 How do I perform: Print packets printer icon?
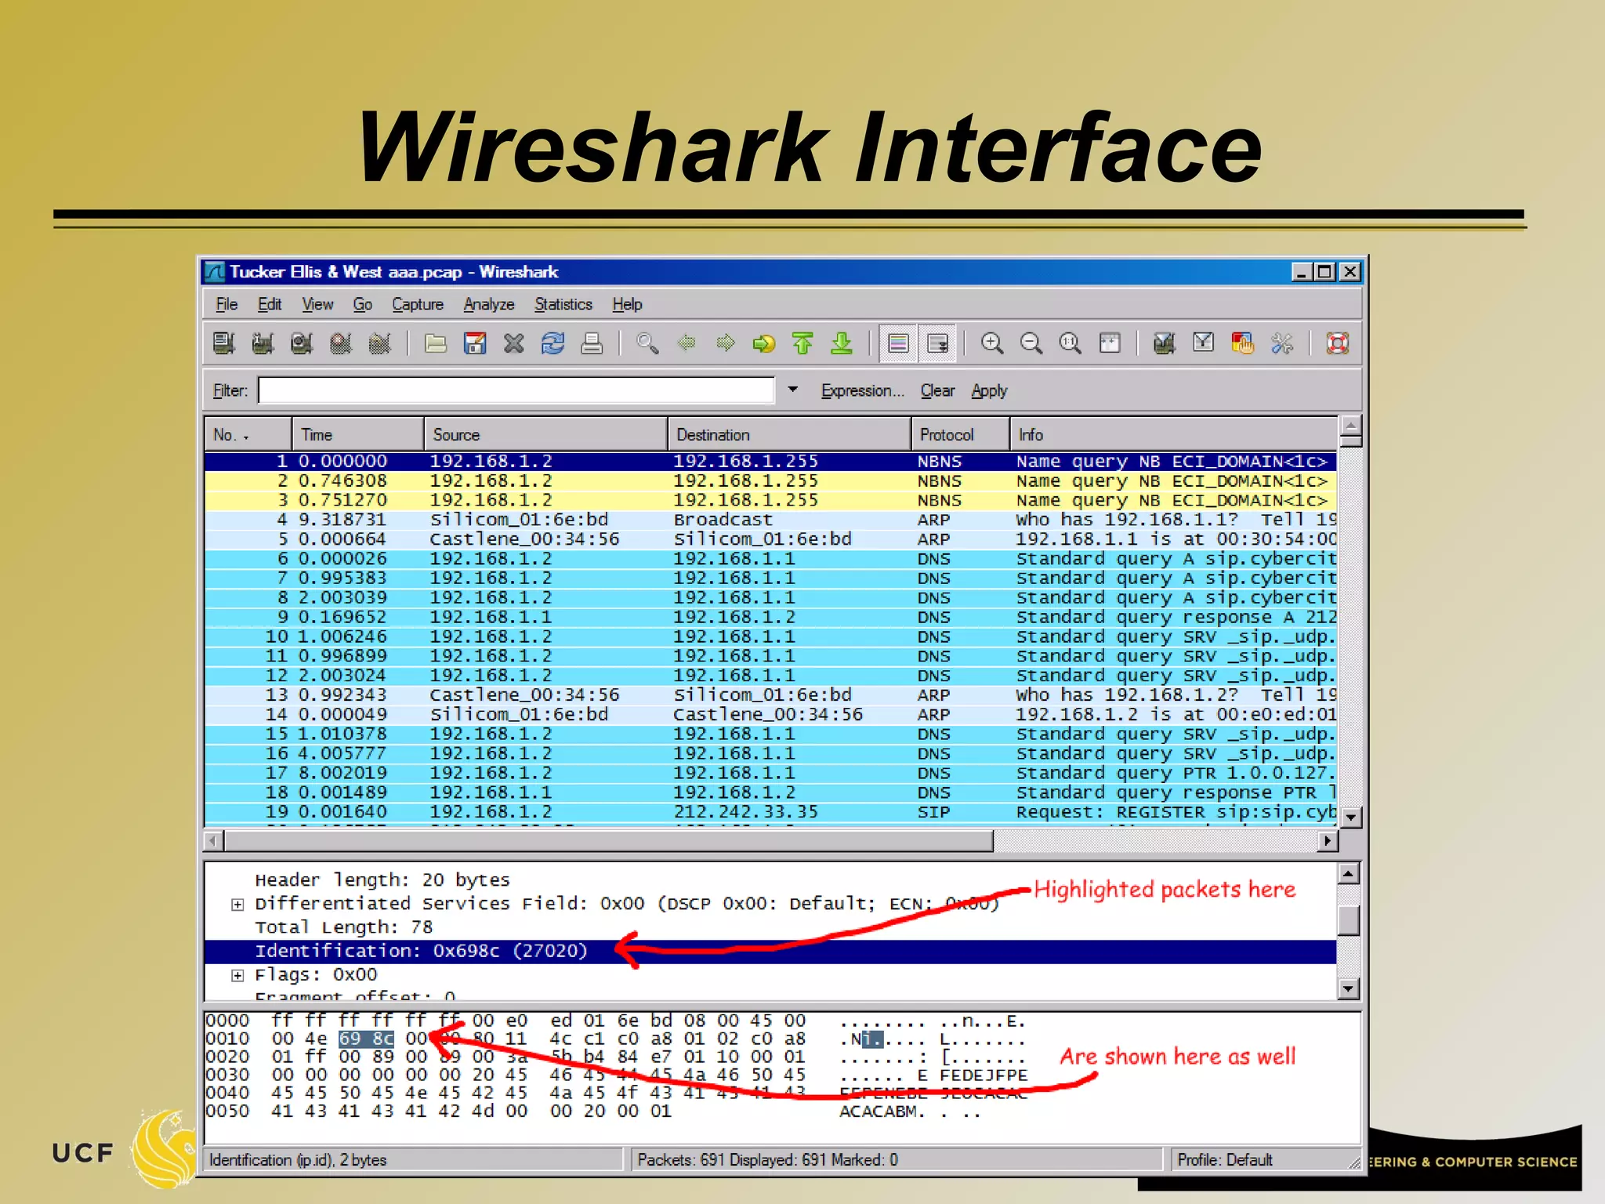point(592,343)
